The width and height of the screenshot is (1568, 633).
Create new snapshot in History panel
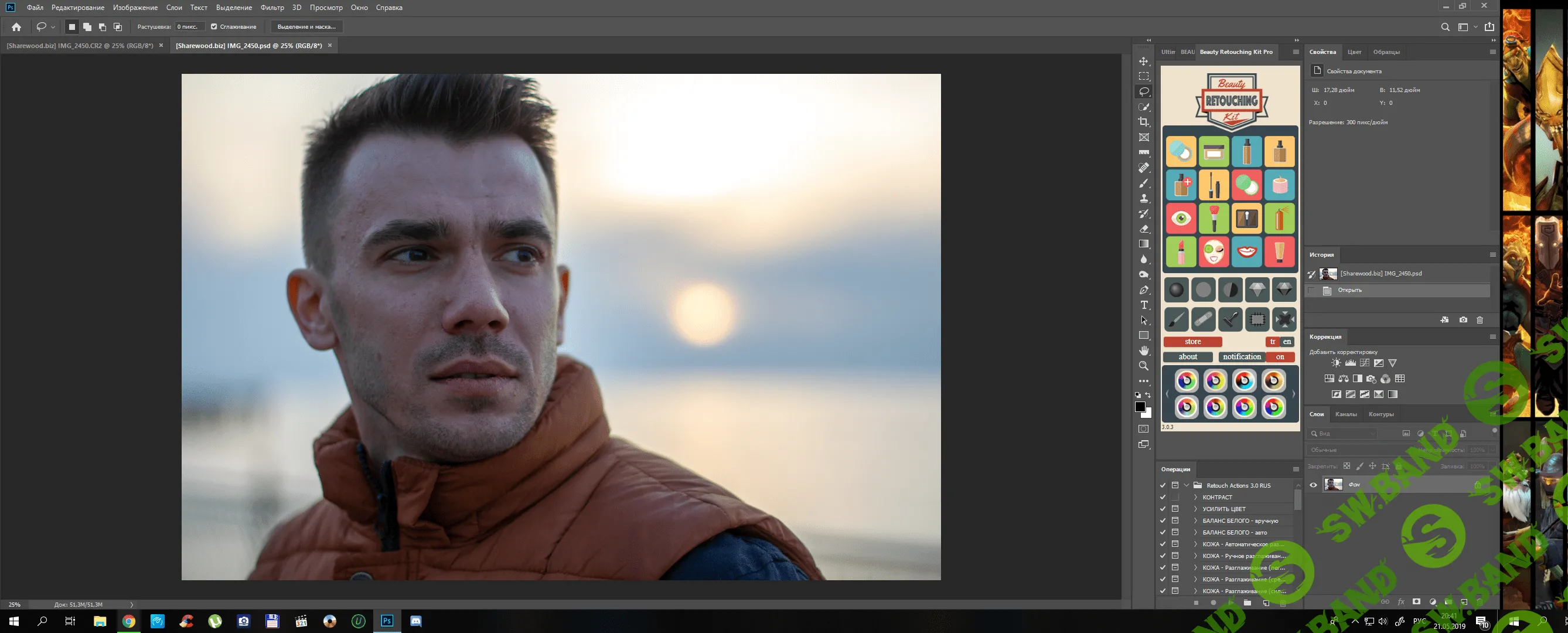(1463, 320)
